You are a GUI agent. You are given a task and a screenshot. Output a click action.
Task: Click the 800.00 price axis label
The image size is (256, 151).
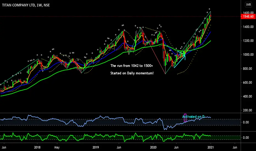tap(247, 69)
